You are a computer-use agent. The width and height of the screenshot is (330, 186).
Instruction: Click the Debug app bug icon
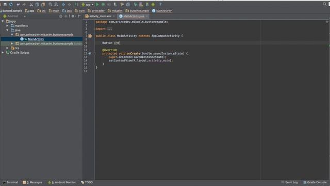point(103,4)
